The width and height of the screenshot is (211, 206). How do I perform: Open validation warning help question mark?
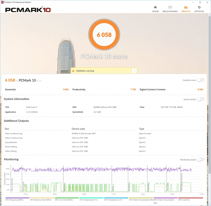pos(134,71)
